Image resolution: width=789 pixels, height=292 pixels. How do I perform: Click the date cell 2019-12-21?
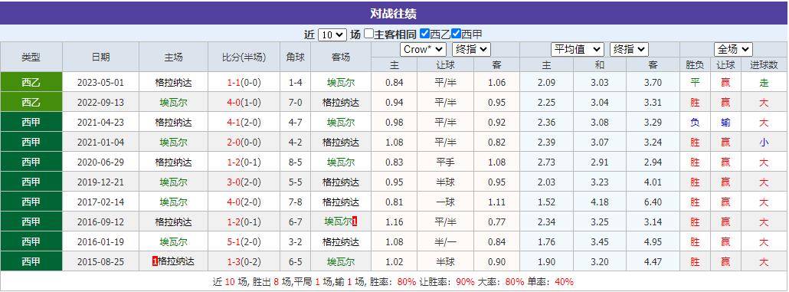tap(100, 182)
